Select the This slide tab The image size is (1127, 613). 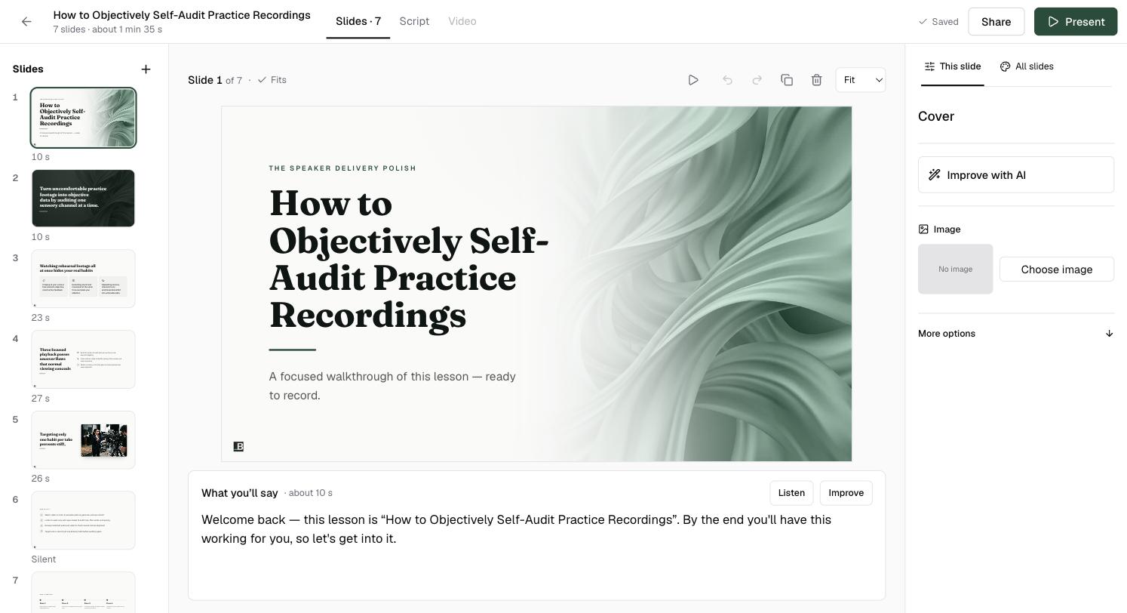(953, 66)
